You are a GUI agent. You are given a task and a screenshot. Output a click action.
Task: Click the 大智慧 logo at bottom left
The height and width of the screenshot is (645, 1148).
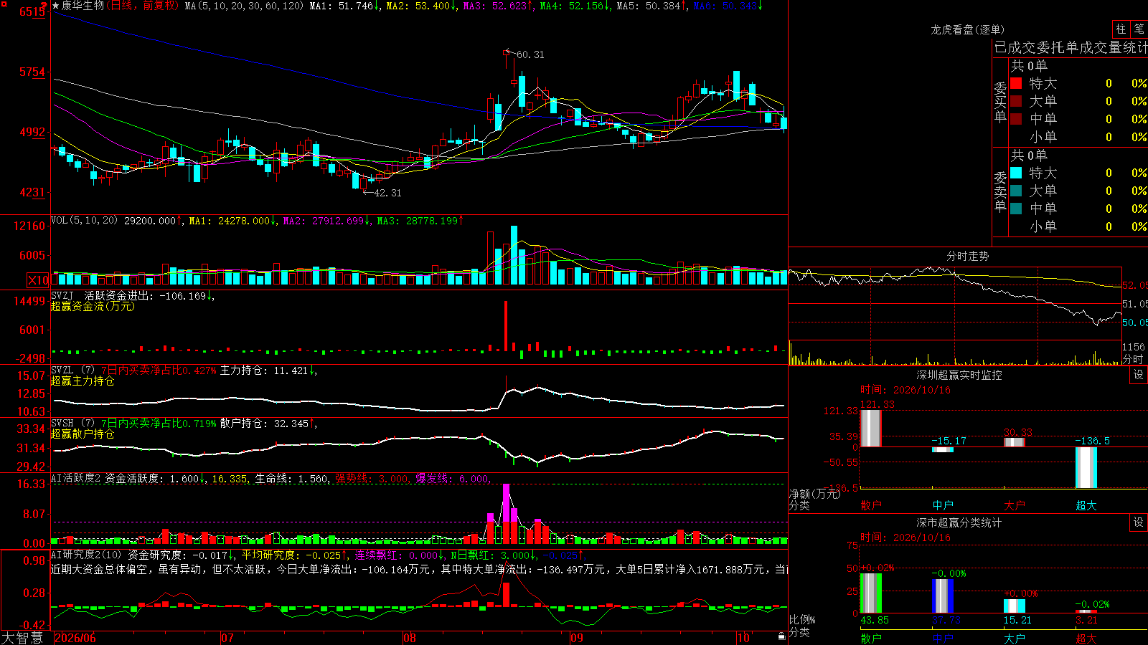[x=22, y=638]
